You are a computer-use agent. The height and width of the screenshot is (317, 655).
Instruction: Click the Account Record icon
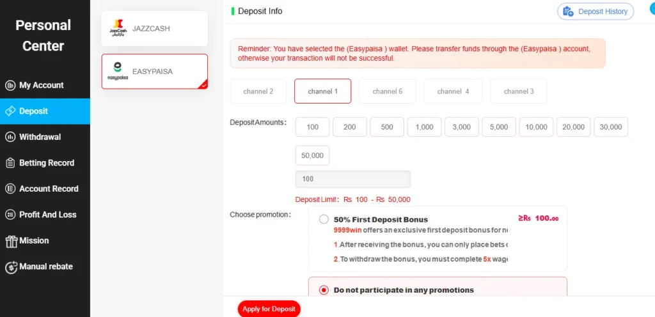10,189
